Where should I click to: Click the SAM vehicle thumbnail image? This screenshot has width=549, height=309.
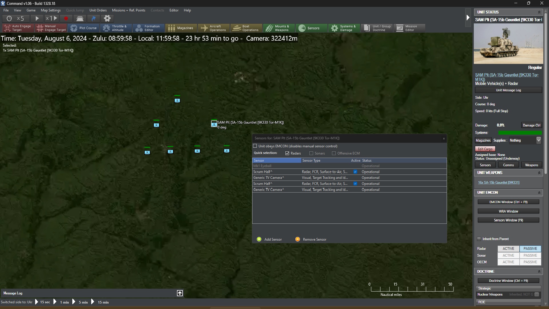[508, 43]
